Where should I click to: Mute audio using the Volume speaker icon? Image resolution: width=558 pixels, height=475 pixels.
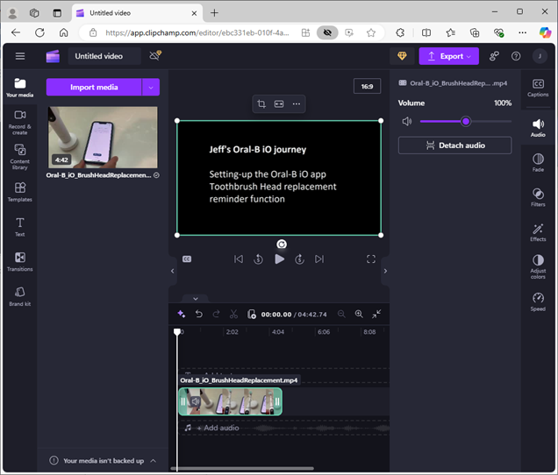coord(407,122)
